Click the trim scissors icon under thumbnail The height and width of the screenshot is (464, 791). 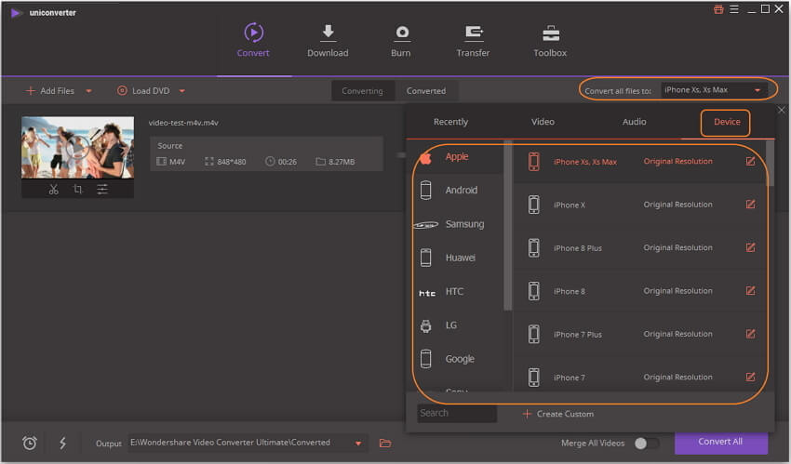point(53,190)
